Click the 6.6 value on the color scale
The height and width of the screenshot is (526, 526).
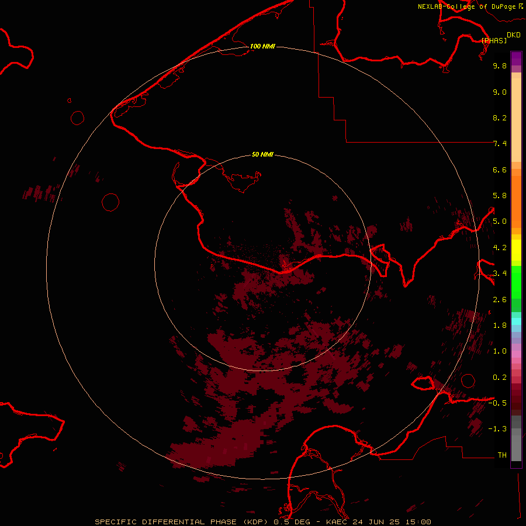coord(500,169)
